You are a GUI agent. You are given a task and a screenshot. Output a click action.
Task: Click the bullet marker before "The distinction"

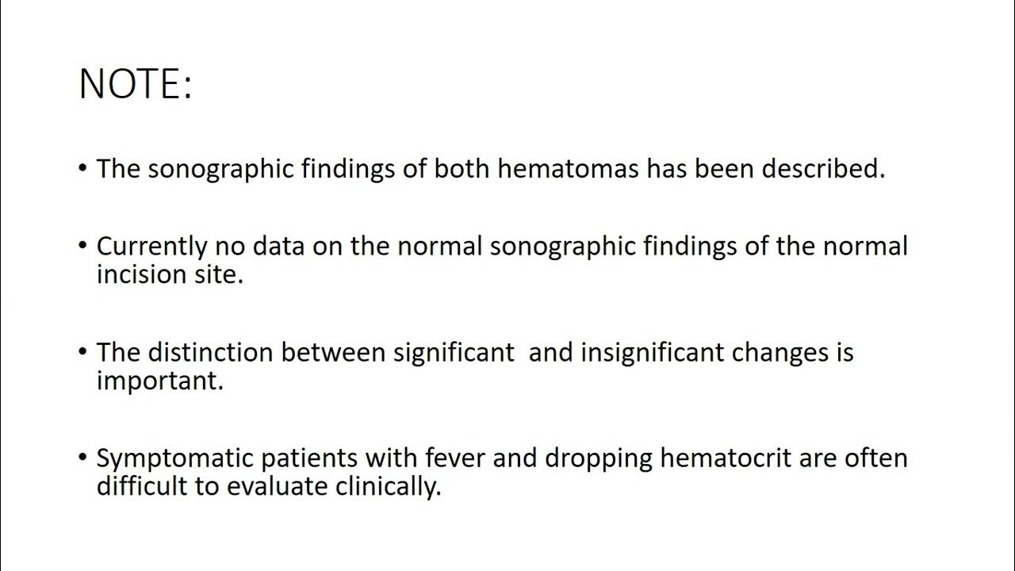coord(84,351)
